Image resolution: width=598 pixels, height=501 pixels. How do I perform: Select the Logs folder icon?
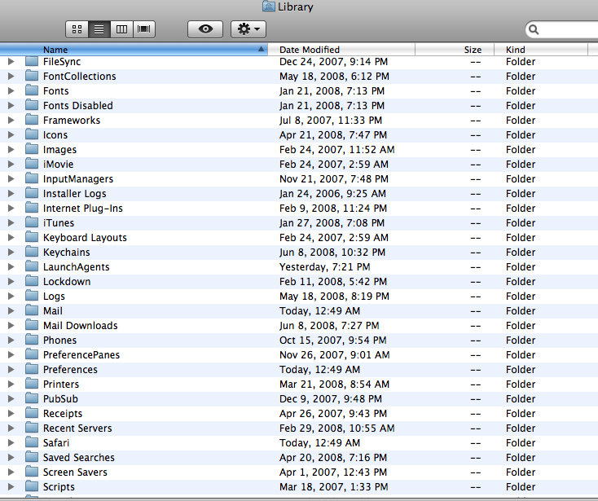(x=32, y=296)
